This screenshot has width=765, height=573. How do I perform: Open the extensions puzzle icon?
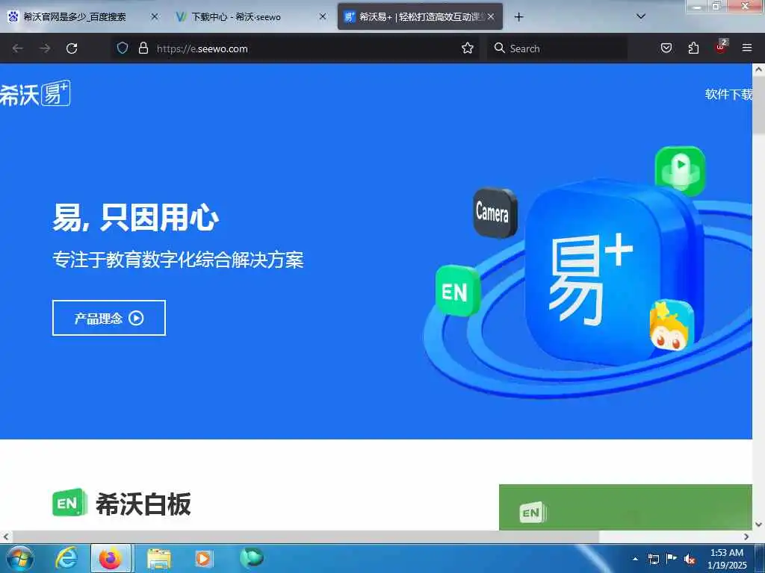[x=693, y=48]
